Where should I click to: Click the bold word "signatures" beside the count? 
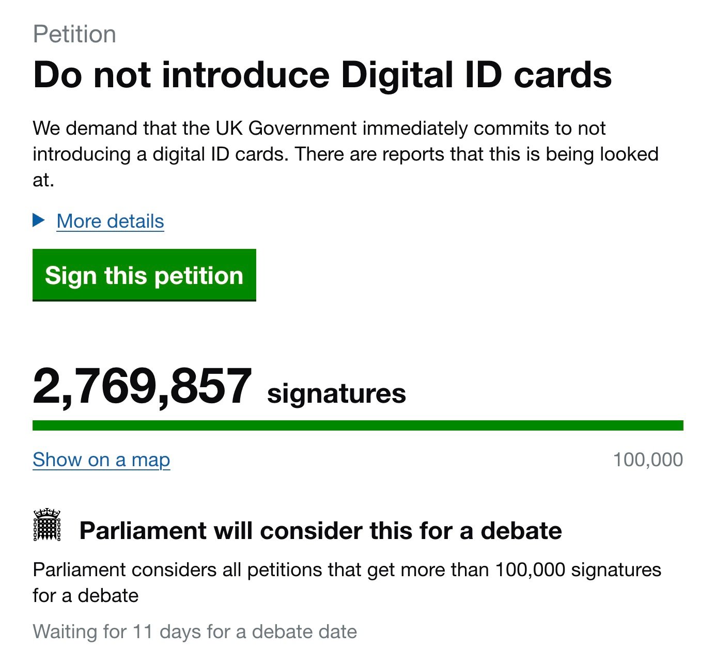336,393
